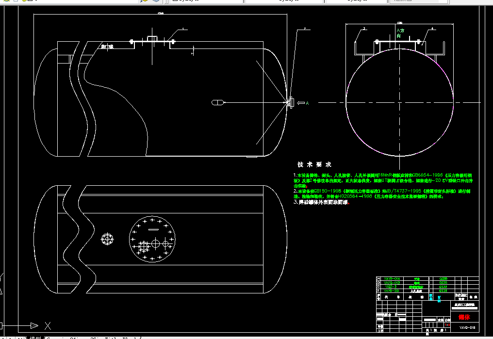
Task: Select requirement line 2 citing GB150-1998
Action: pyautogui.click(x=382, y=194)
